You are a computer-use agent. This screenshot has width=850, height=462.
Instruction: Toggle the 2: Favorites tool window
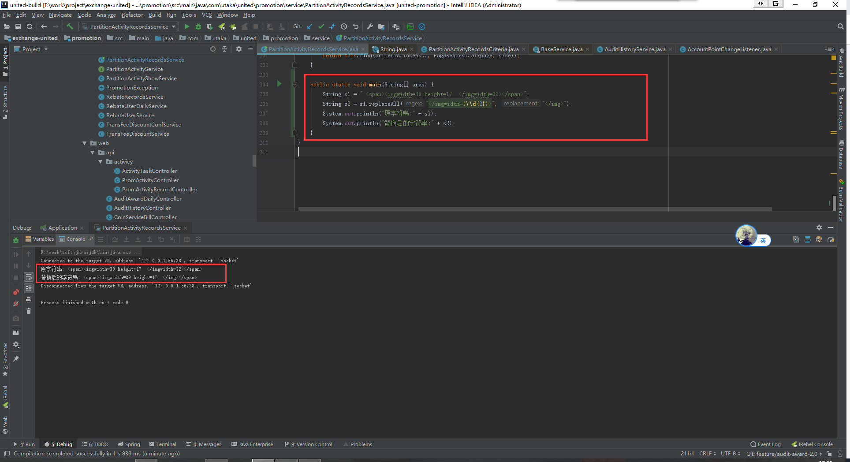[x=5, y=359]
